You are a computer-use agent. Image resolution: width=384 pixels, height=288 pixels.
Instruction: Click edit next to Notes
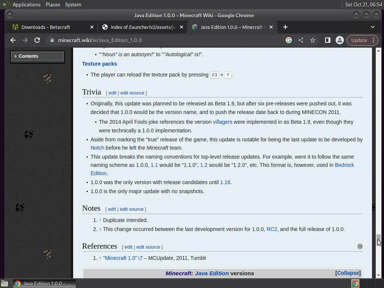coord(112,209)
